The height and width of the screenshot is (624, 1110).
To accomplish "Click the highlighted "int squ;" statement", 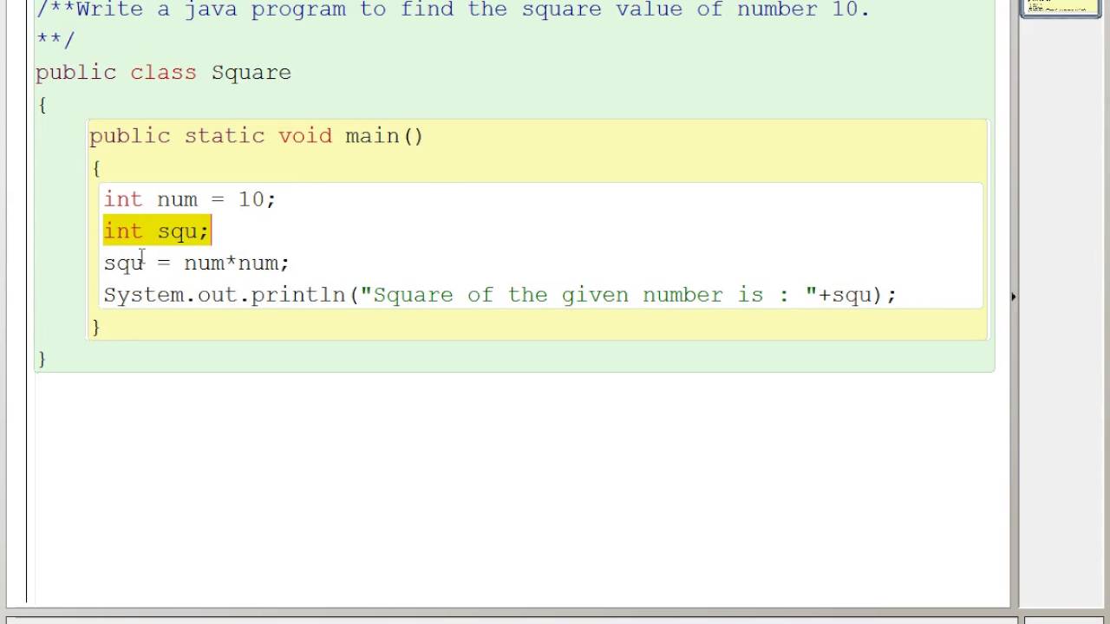I will [x=157, y=231].
